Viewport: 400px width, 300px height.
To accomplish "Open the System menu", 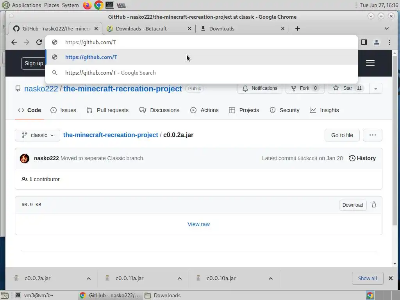I will pos(70,5).
